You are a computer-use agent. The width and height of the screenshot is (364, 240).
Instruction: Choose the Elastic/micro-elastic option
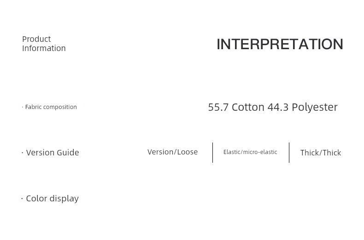coord(250,152)
